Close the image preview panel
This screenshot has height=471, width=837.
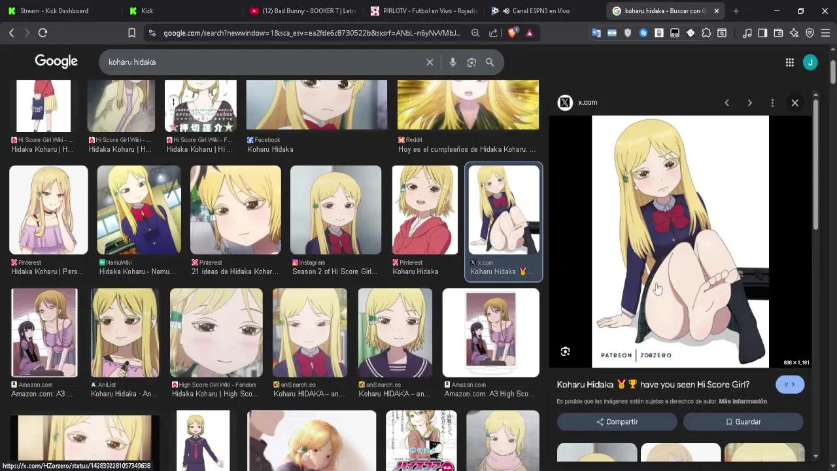point(794,103)
